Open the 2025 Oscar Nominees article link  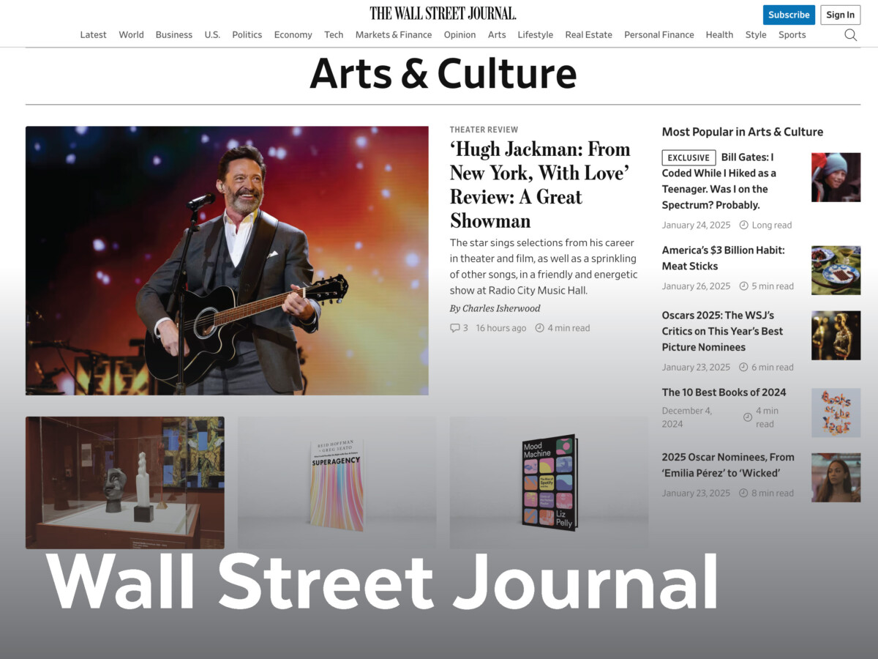tap(728, 465)
